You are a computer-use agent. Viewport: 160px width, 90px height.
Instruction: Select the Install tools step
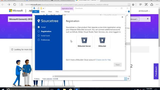click(45, 35)
